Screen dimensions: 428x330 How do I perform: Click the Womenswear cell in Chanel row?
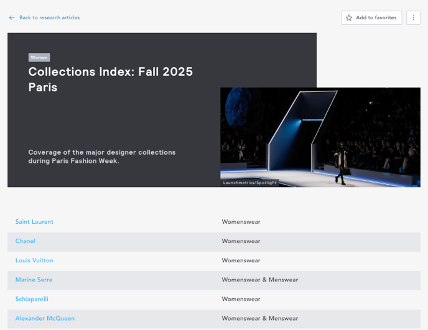pyautogui.click(x=241, y=241)
